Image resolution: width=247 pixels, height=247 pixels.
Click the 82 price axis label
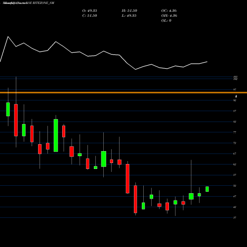point(235,122)
